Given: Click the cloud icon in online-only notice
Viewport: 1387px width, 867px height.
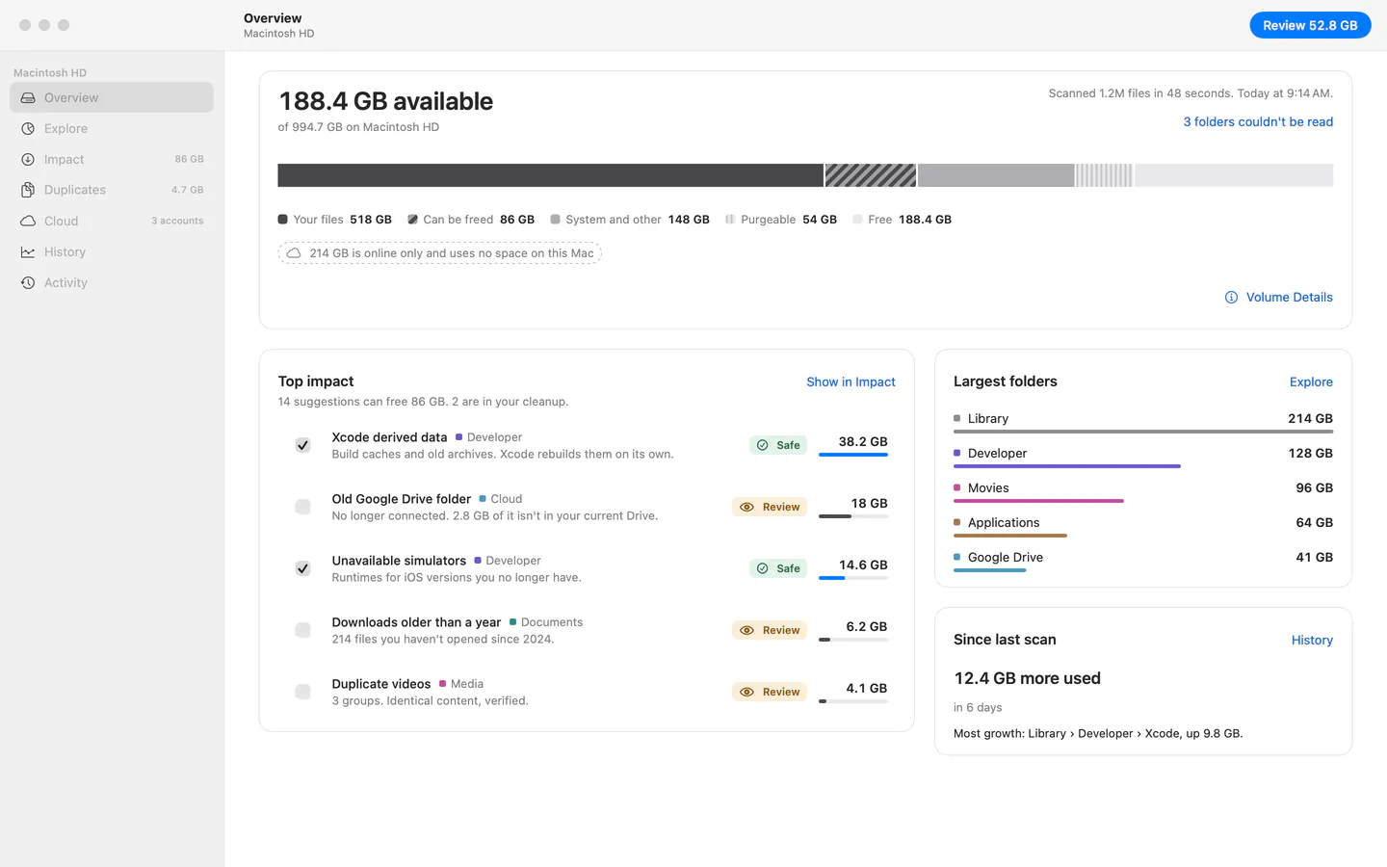Looking at the screenshot, I should tap(294, 253).
